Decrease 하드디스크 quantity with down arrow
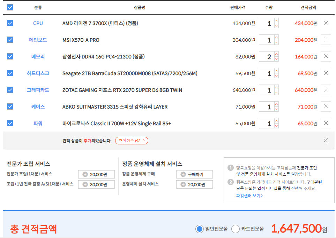 276,76
